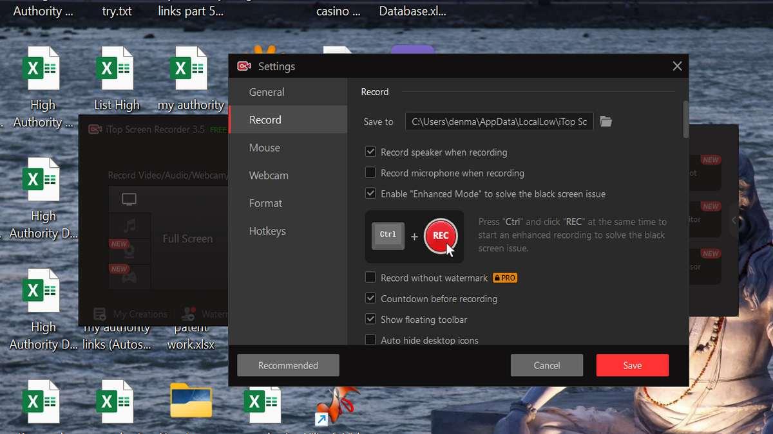Image resolution: width=773 pixels, height=434 pixels.
Task: Toggle Record speaker when recording
Action: point(370,152)
